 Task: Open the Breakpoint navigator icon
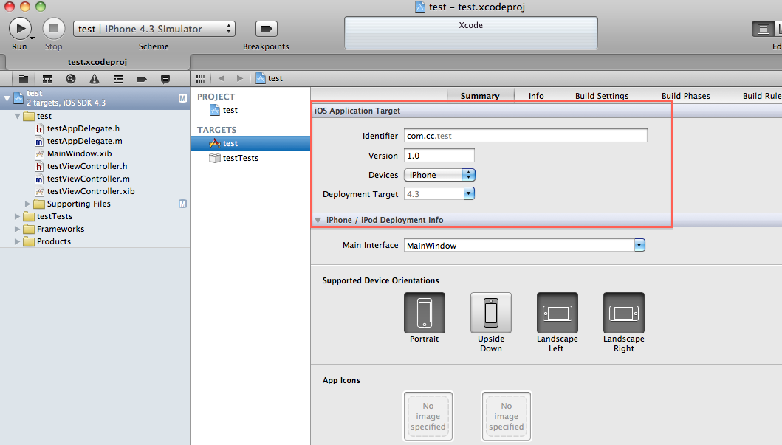142,79
